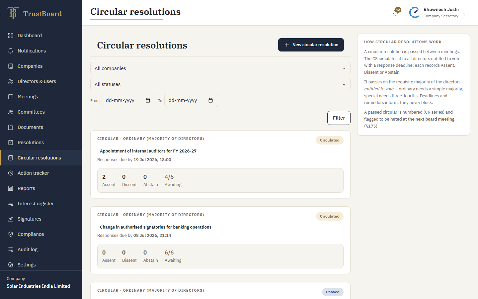This screenshot has width=478, height=299.
Task: Open the Dashboard grid icon
Action: [11, 36]
